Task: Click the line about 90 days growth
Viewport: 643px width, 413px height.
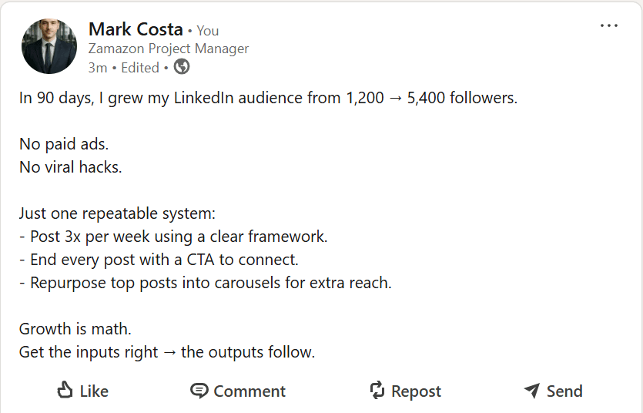Action: click(268, 99)
